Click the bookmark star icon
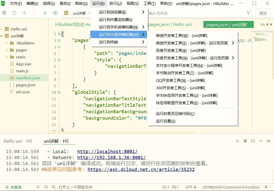The width and height of the screenshot is (274, 191). tap(45, 13)
